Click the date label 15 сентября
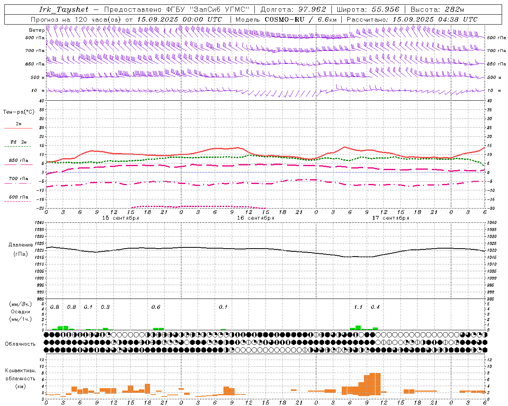508x406 pixels. tap(121, 218)
